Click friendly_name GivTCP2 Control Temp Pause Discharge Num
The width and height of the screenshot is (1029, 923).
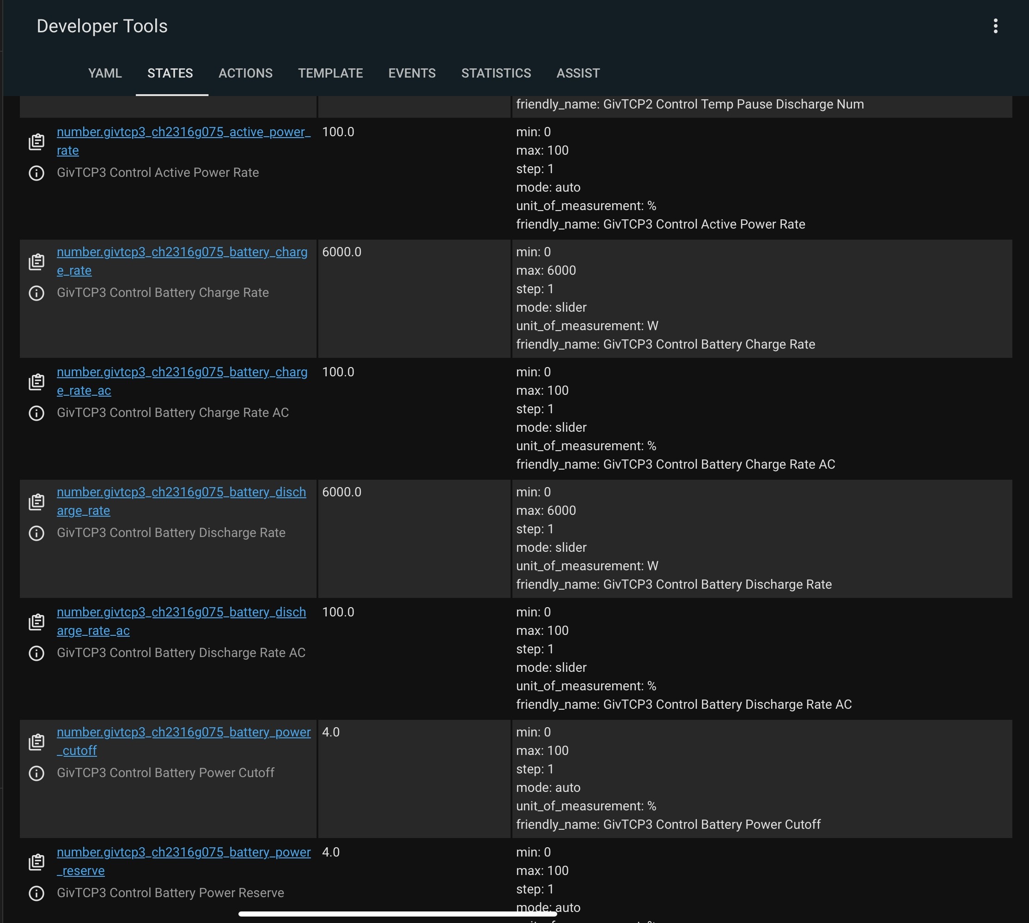click(690, 104)
